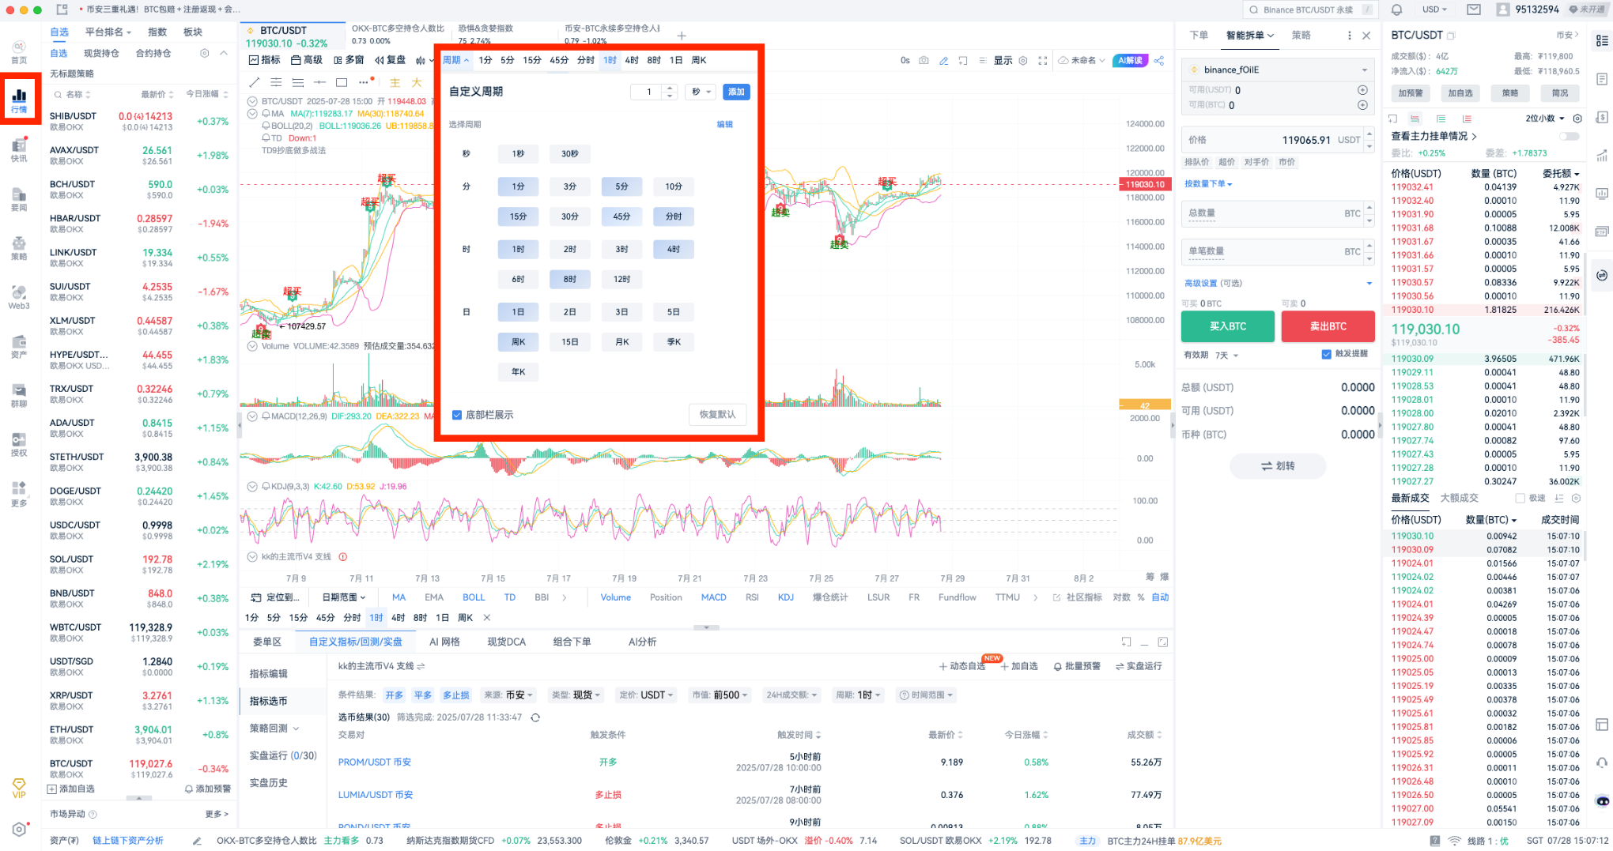
Task: Switch to 现货持仓 tab
Action: tap(101, 53)
